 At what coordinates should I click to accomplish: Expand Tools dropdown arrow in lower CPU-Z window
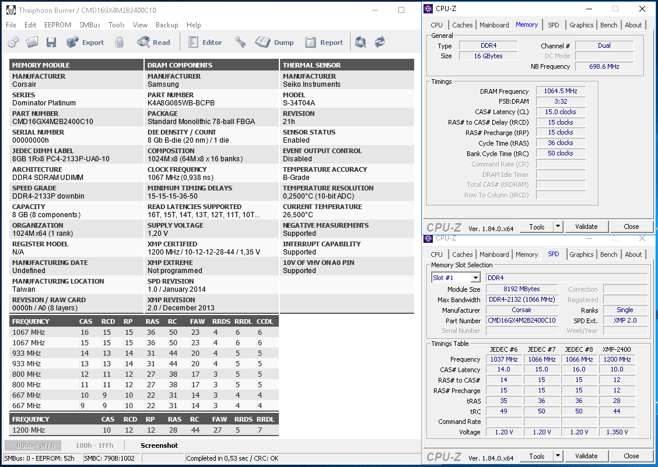(x=558, y=456)
